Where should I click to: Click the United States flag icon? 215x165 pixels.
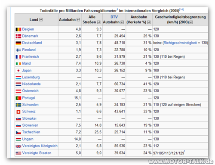click(x=18, y=153)
